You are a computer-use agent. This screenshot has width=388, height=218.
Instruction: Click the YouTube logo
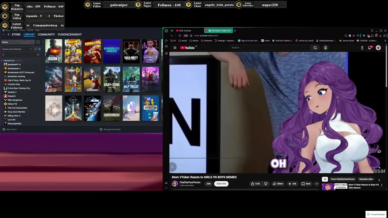[x=188, y=48]
